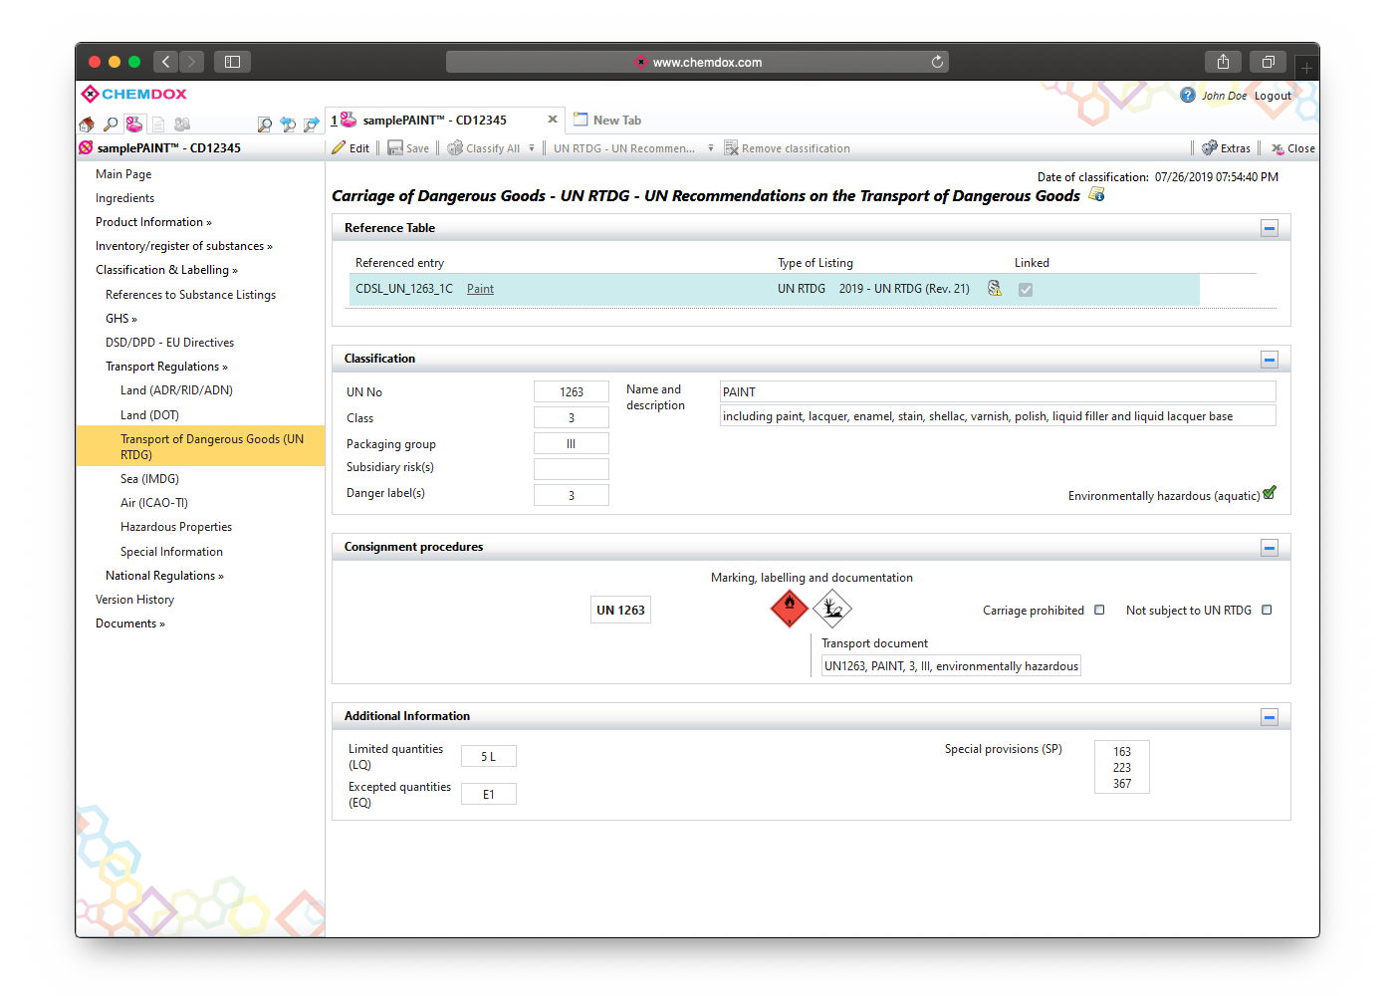Image resolution: width=1394 pixels, height=996 pixels.
Task: Click Close in the application toolbar
Action: (1292, 148)
